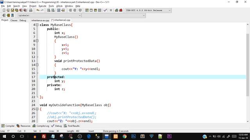250x140 pixels.
Task: Open the Edit menu
Action: click(x=9, y=6)
